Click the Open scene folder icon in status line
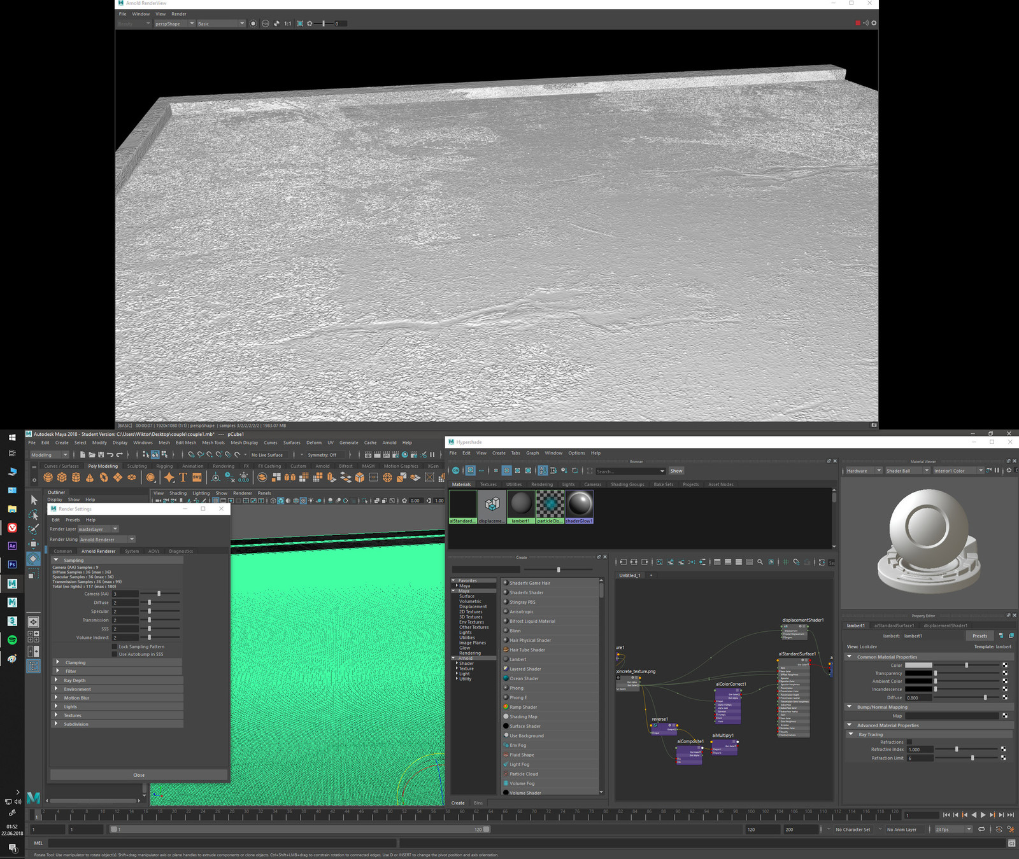The image size is (1019, 859). point(92,455)
